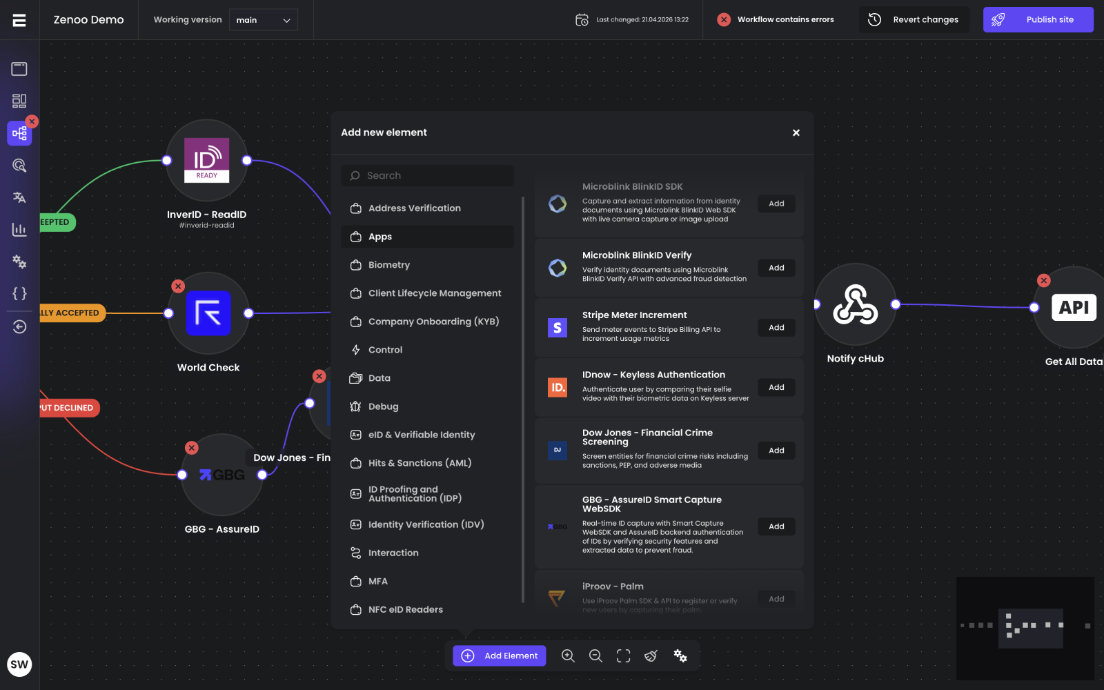Select the MFA category
Image resolution: width=1104 pixels, height=690 pixels.
coord(427,581)
